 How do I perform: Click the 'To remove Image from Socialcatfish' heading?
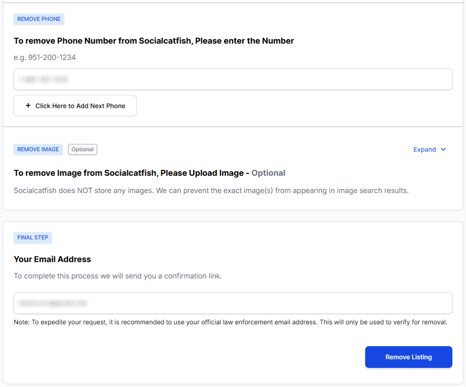pos(129,173)
